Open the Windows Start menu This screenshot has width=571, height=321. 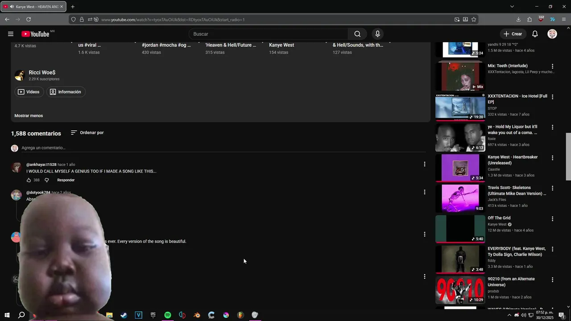(x=7, y=315)
